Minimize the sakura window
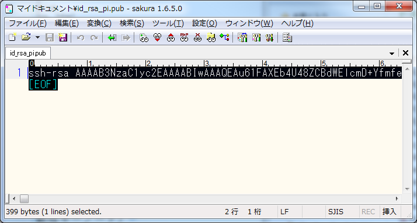Image resolution: width=417 pixels, height=223 pixels. [x=362, y=6]
